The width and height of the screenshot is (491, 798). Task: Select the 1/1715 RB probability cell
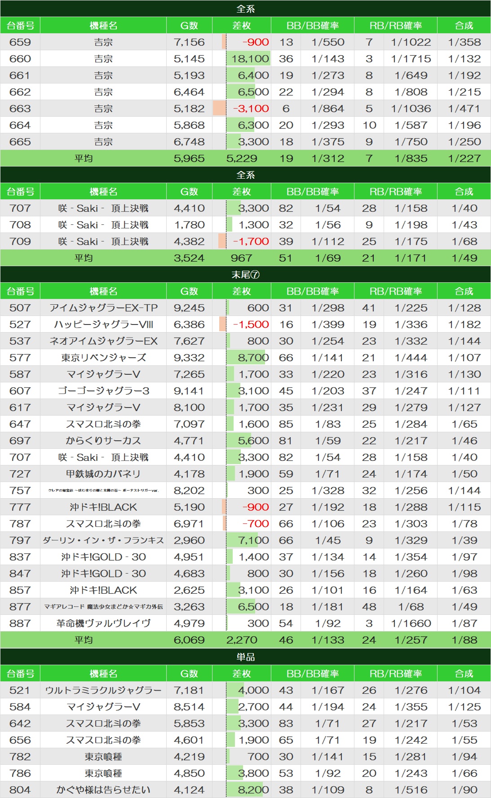click(411, 59)
